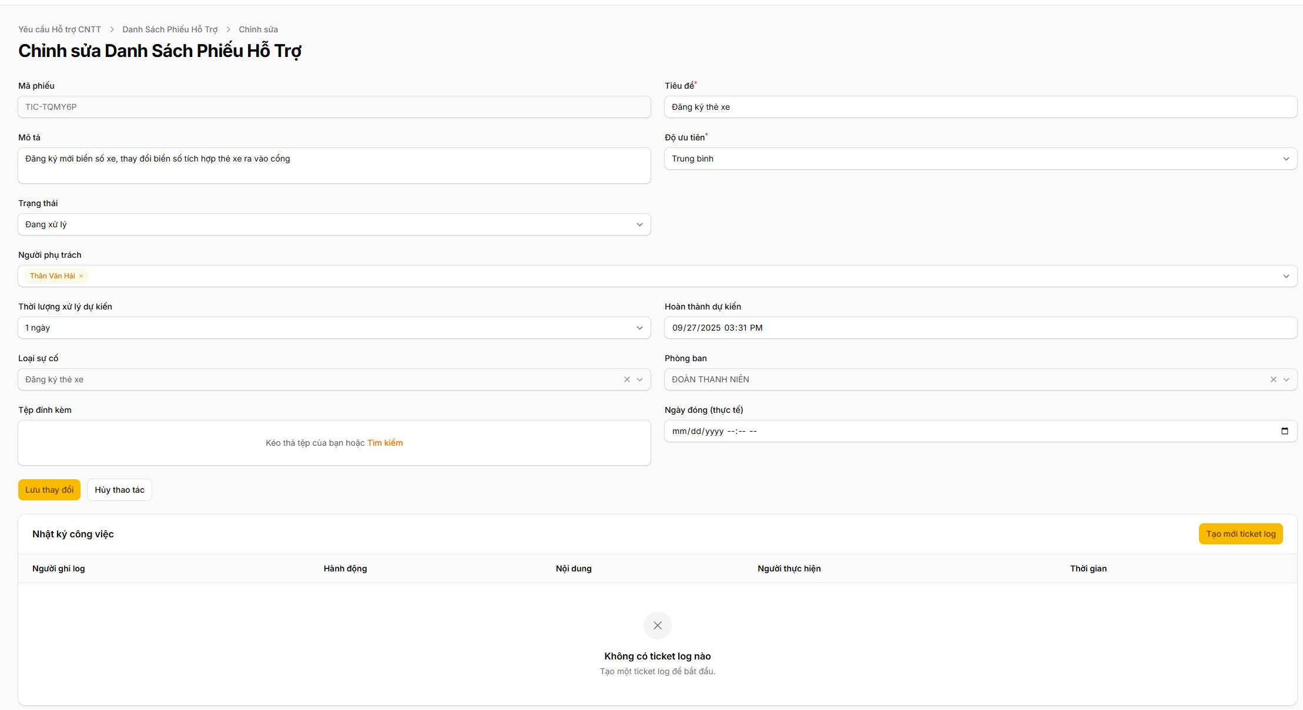The width and height of the screenshot is (1303, 710).
Task: Click Lưu thay đổi button
Action: click(49, 490)
